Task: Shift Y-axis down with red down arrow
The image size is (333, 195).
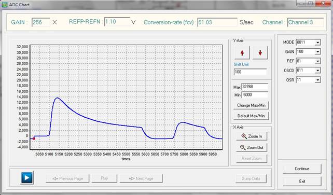Action: click(x=260, y=53)
